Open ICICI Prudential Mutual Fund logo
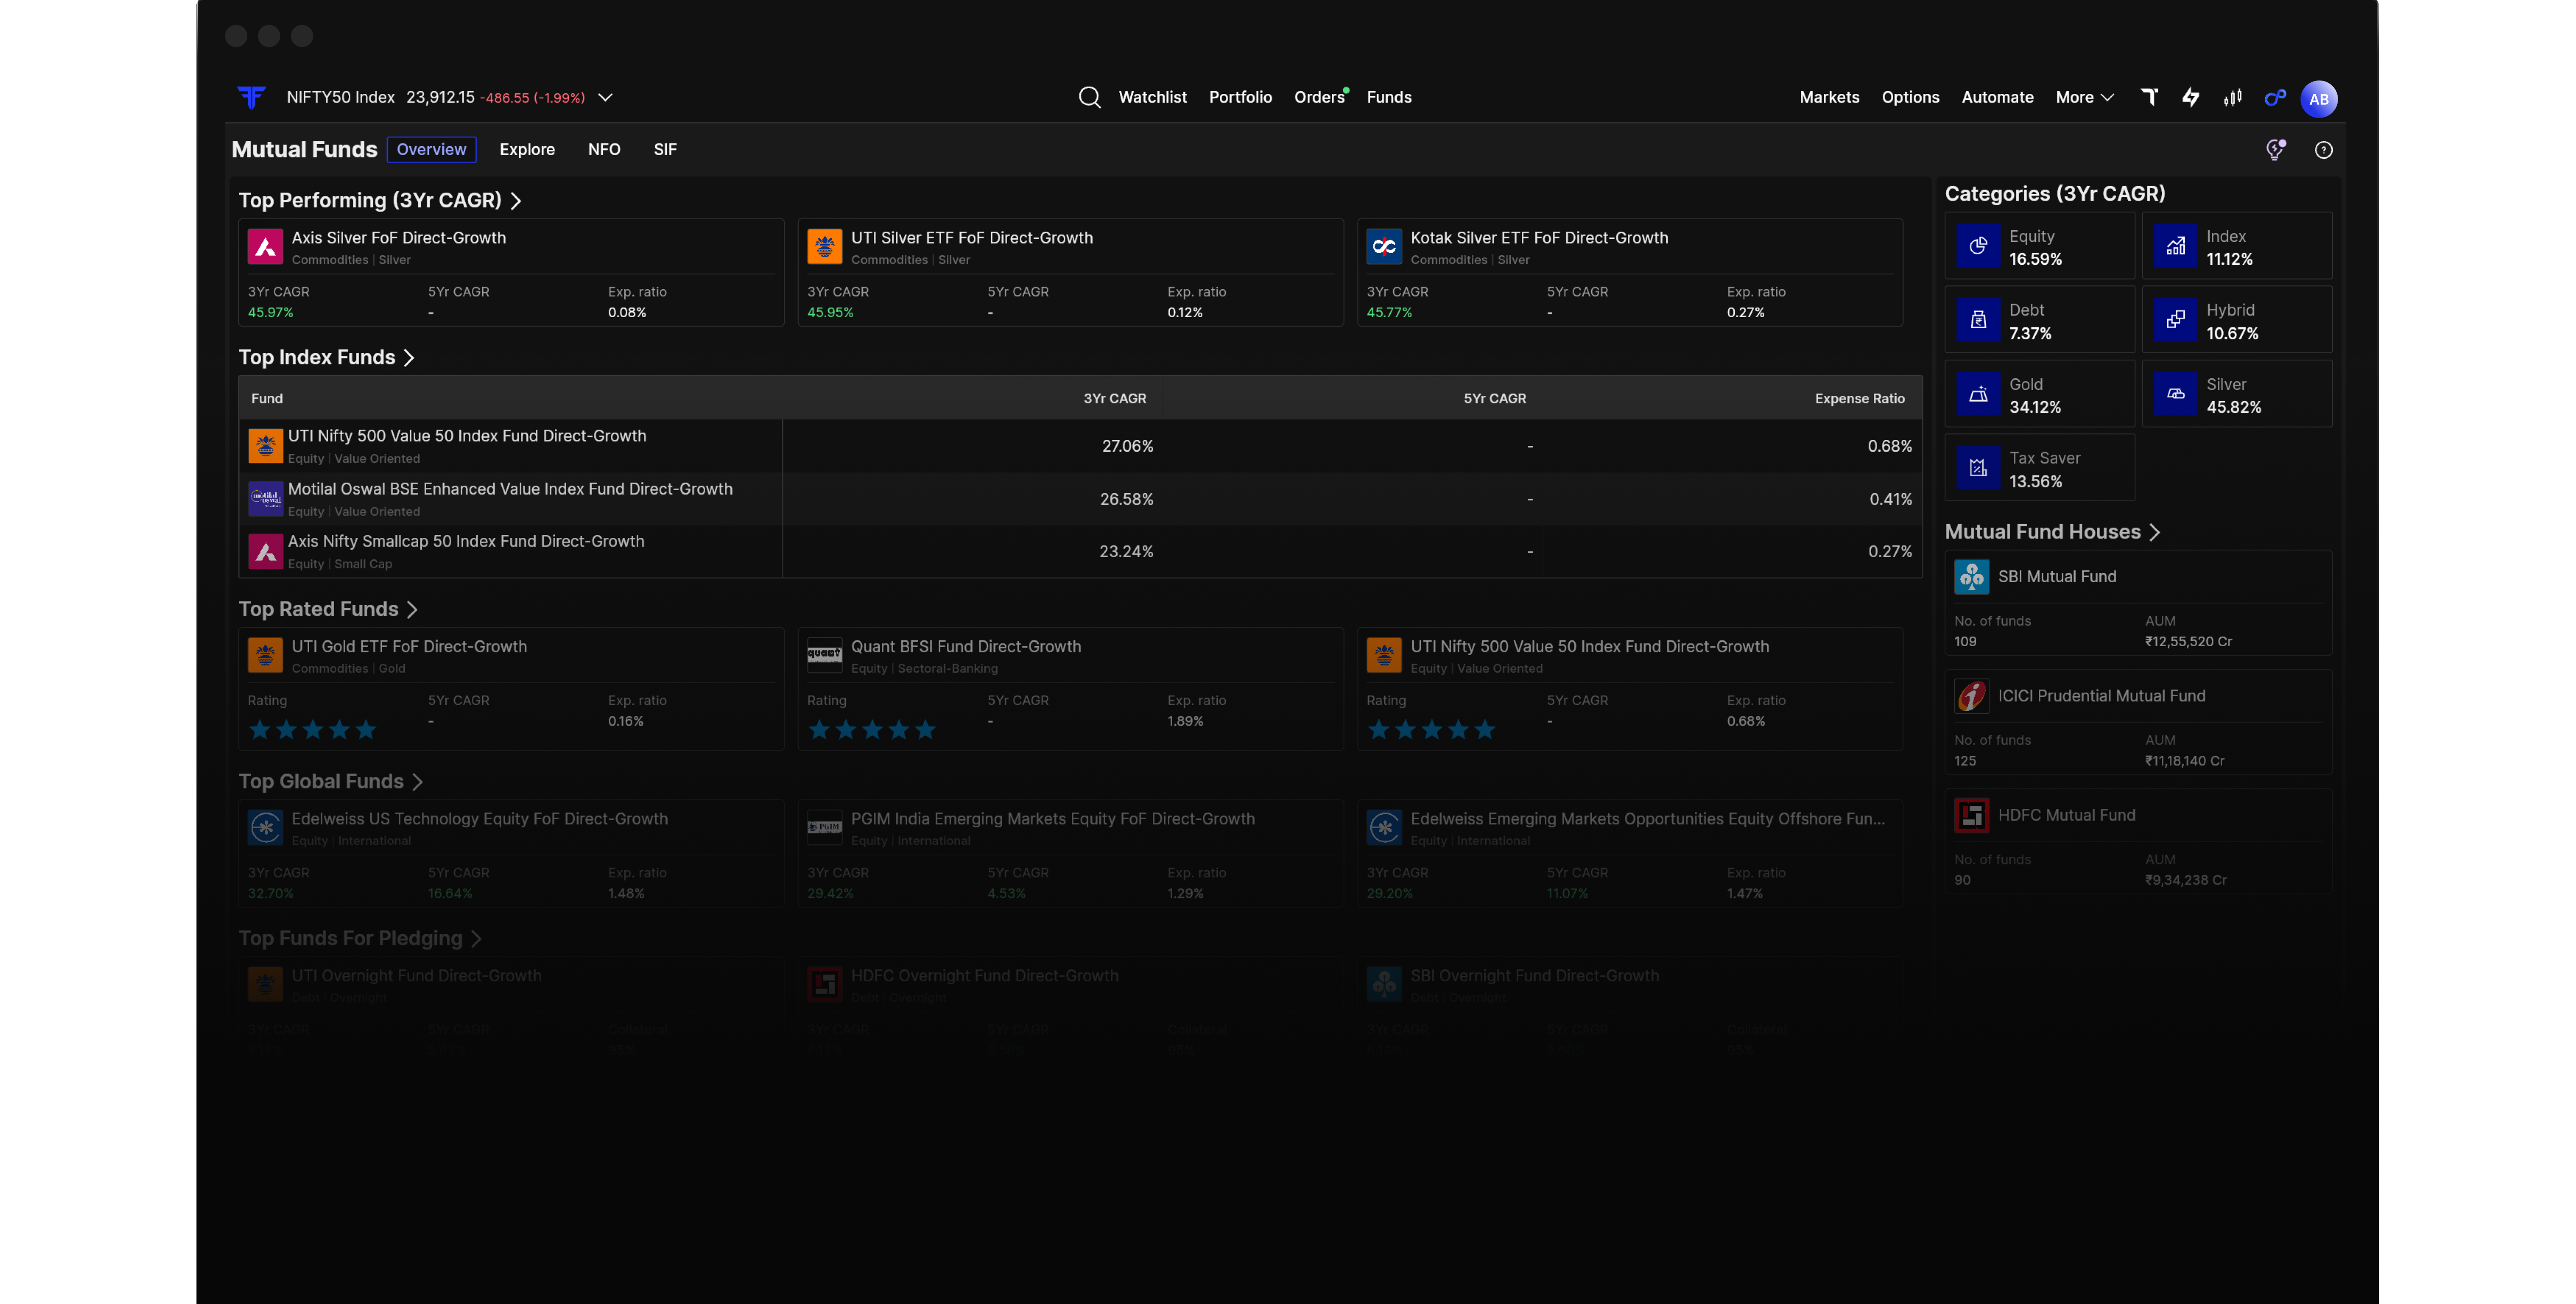 point(1972,696)
